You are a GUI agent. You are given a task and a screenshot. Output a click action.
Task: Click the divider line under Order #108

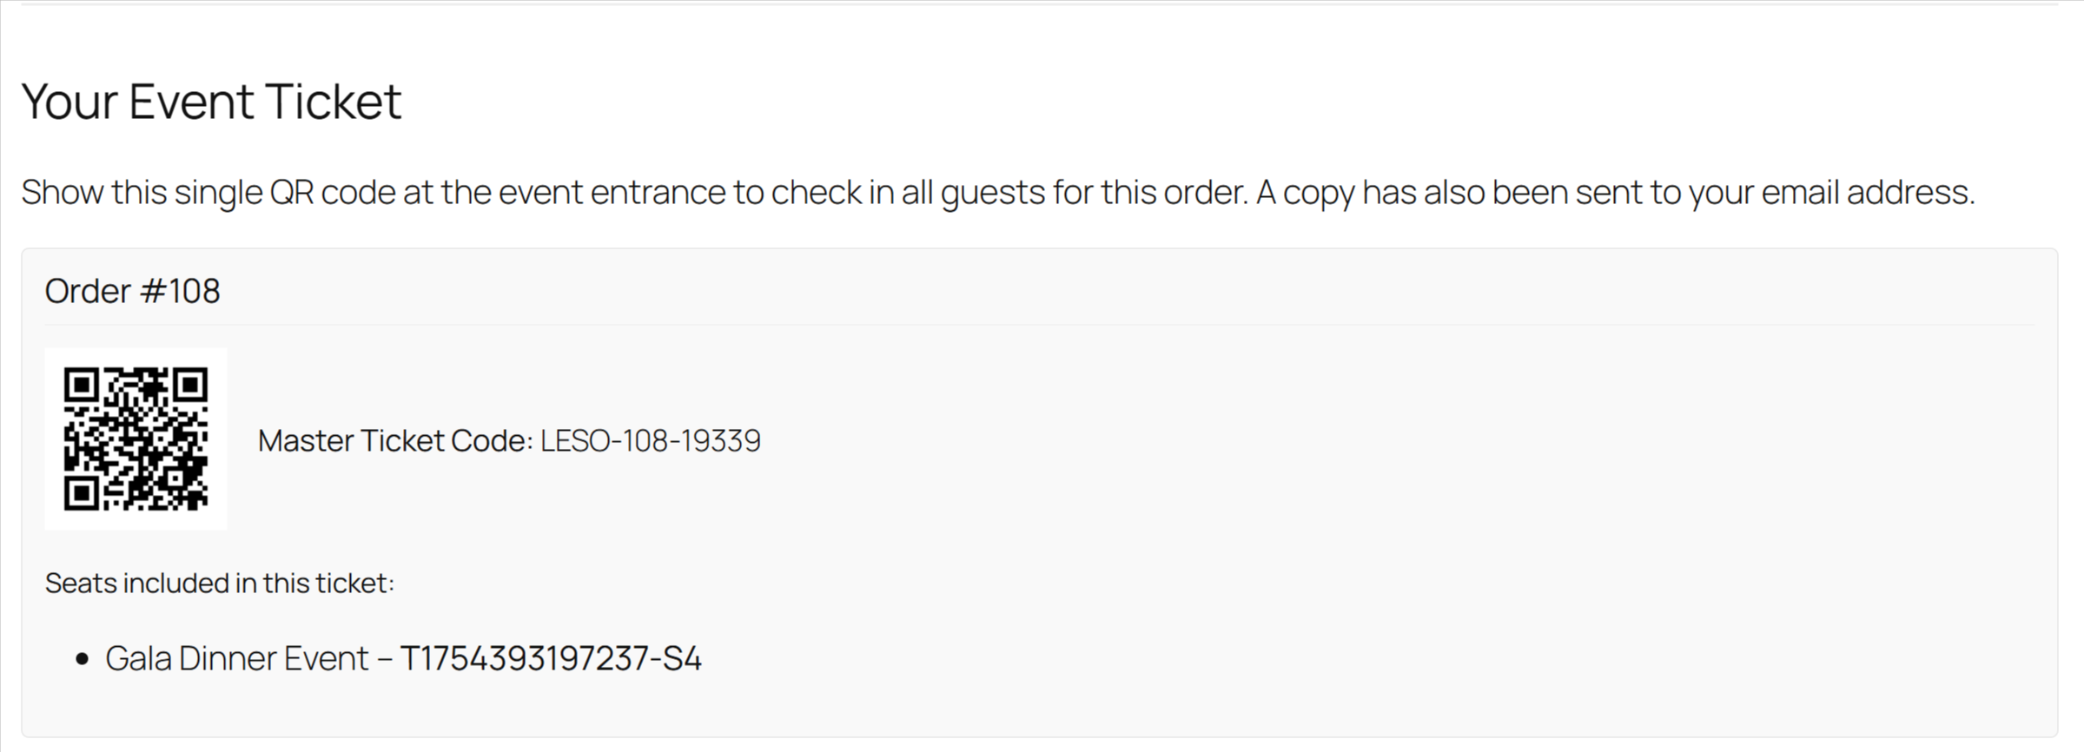1039,325
